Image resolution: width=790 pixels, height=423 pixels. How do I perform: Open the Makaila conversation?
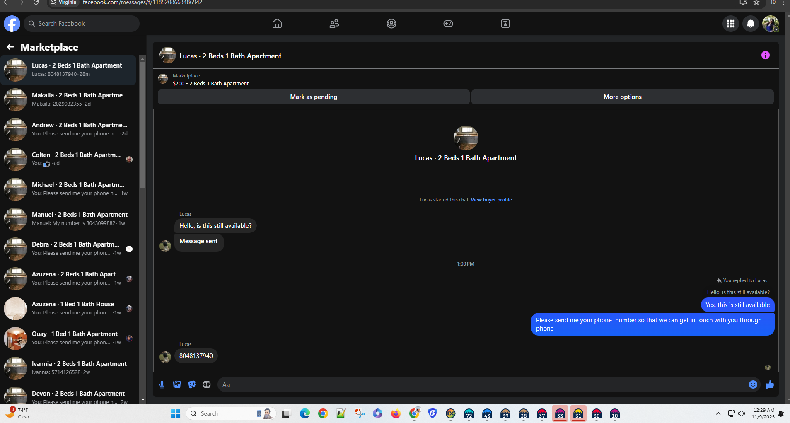click(x=68, y=100)
